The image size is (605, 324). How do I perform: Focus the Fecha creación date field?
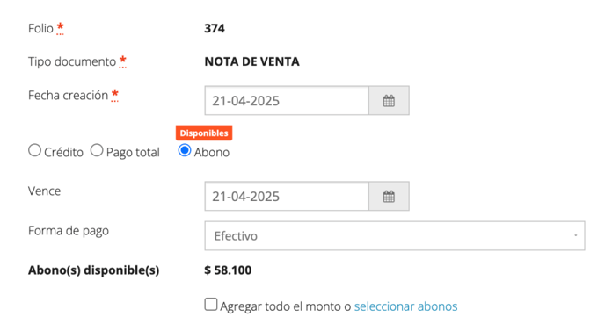[287, 101]
